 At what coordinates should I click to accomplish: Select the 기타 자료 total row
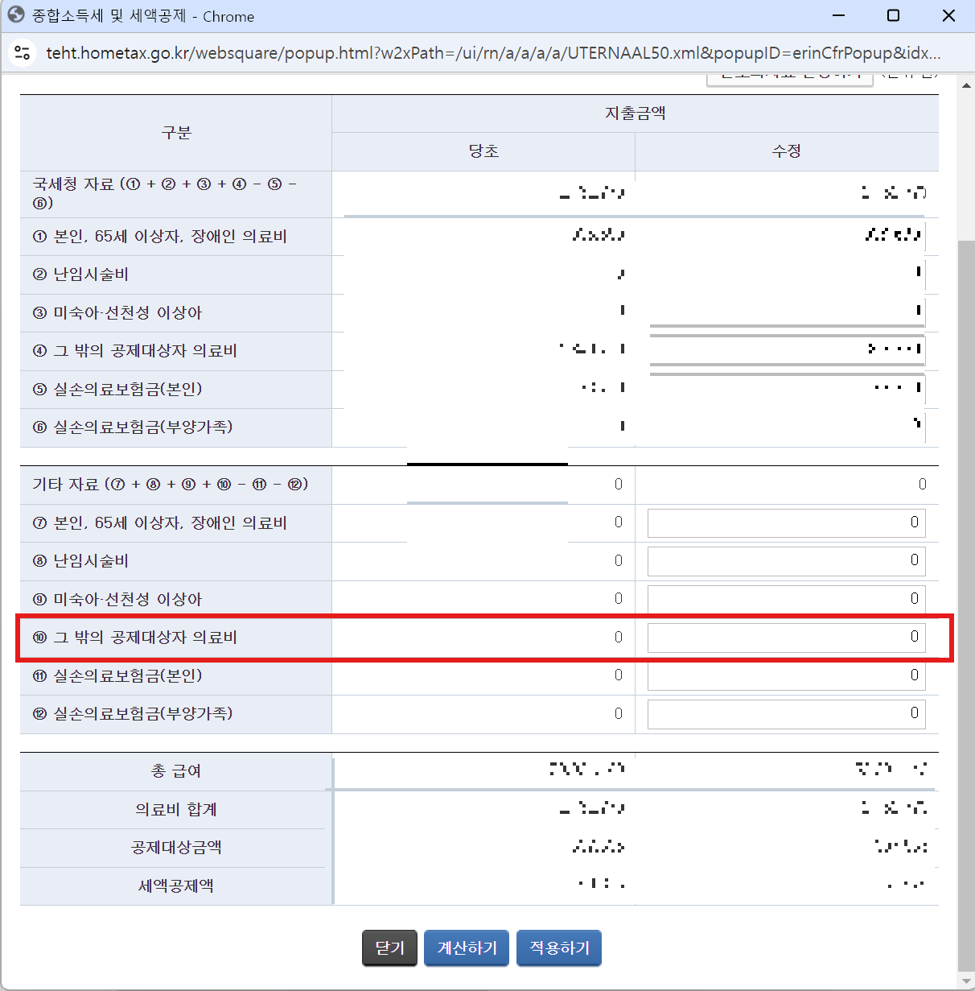pos(175,484)
